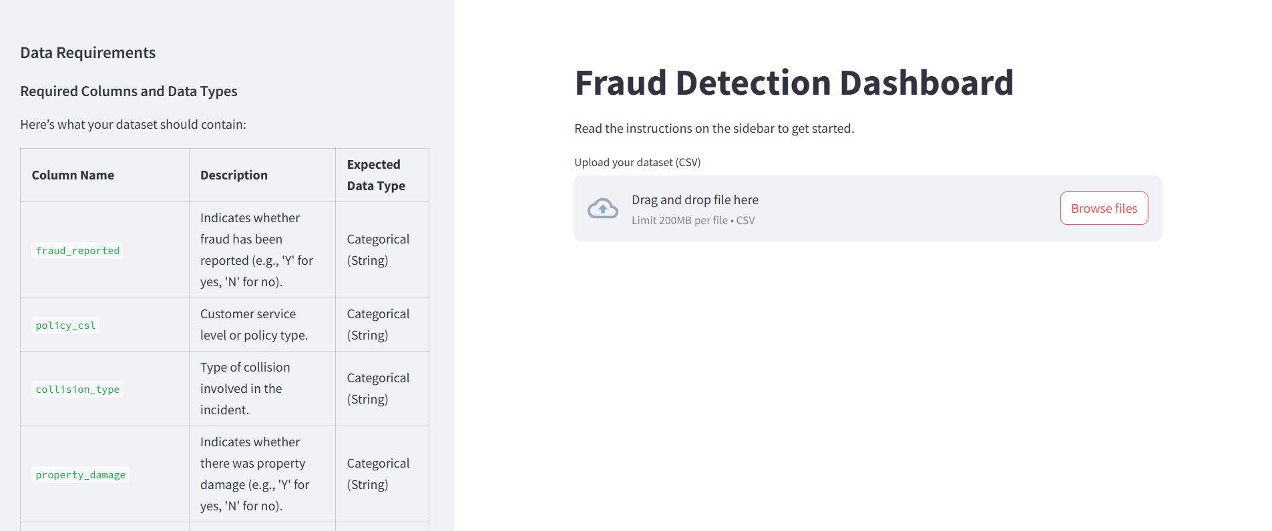Click 'Read the instructions on the sidebar' text
The width and height of the screenshot is (1272, 531).
[714, 128]
